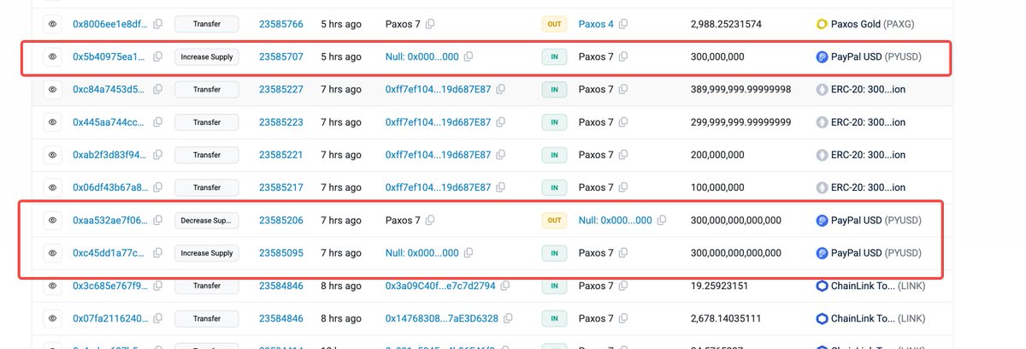Open 0xff7ef104 sender address in block 23585221 row
Image resolution: width=1026 pixels, height=349 pixels.
click(439, 155)
